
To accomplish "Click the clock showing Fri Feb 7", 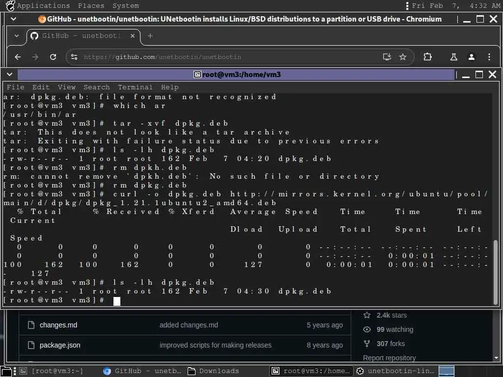I will coord(455,5).
